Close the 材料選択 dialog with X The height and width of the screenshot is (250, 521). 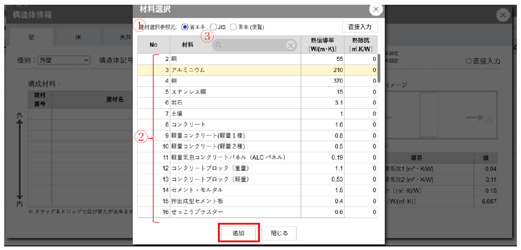click(x=376, y=9)
